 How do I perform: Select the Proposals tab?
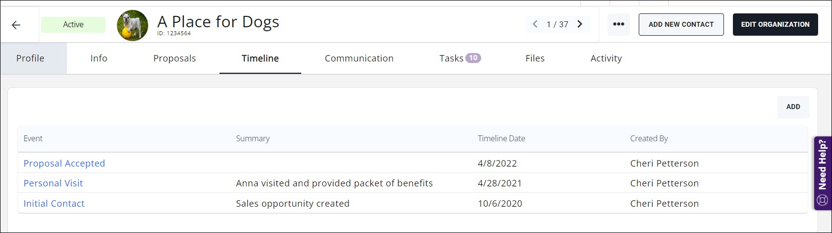click(174, 58)
